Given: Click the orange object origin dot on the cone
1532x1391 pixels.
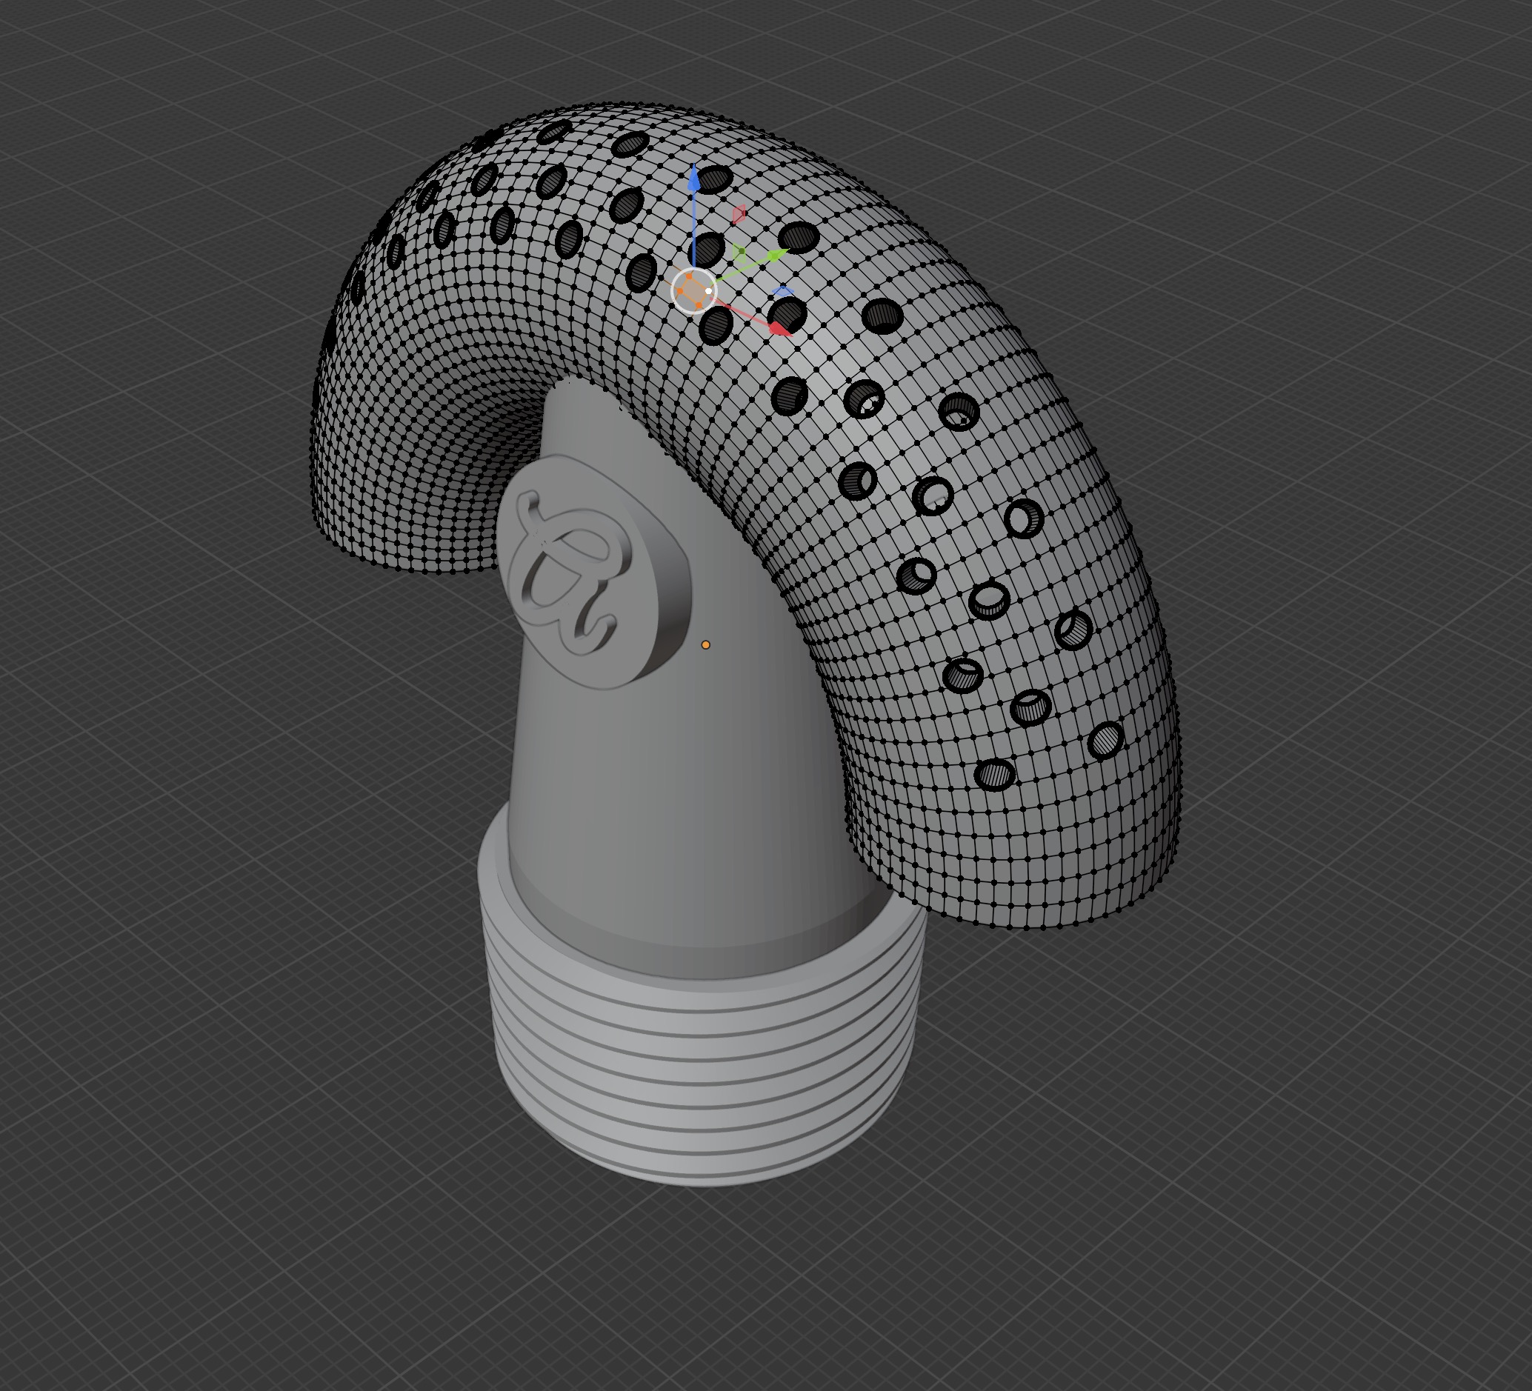Looking at the screenshot, I should [x=705, y=645].
